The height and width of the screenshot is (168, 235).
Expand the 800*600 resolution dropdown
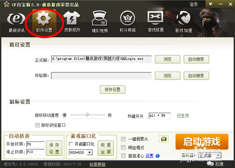click(90, 152)
